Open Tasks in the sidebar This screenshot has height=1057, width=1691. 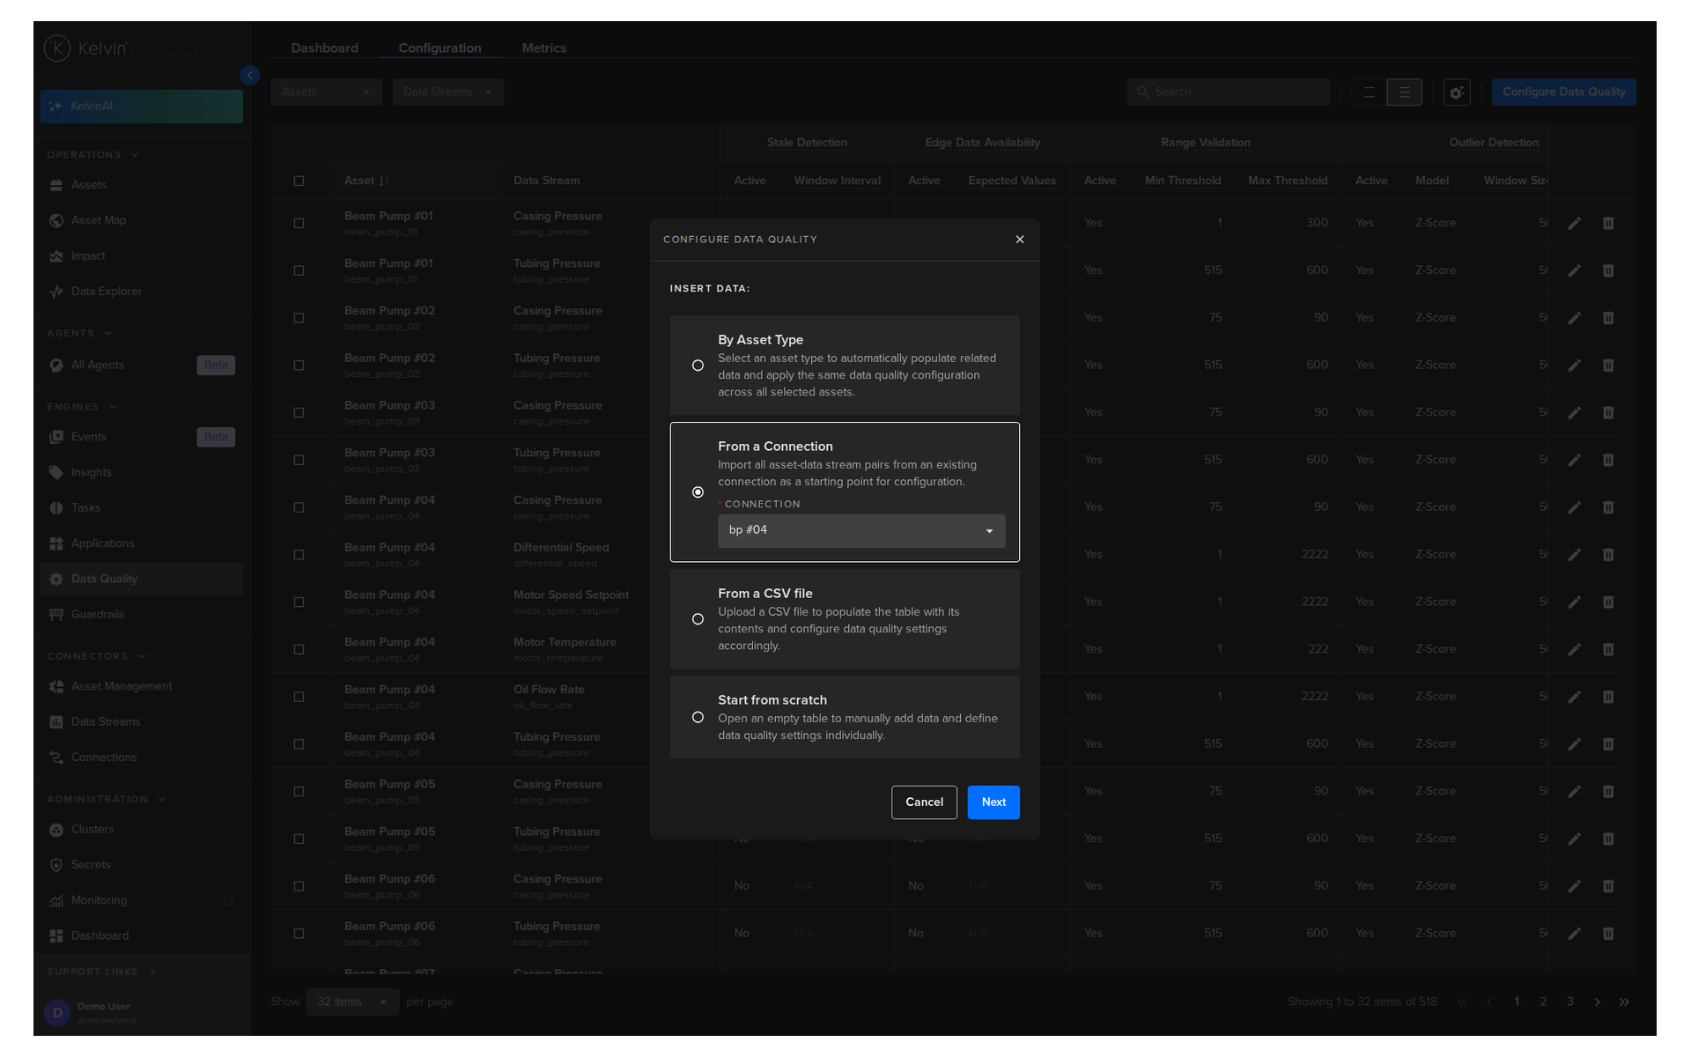pyautogui.click(x=141, y=508)
